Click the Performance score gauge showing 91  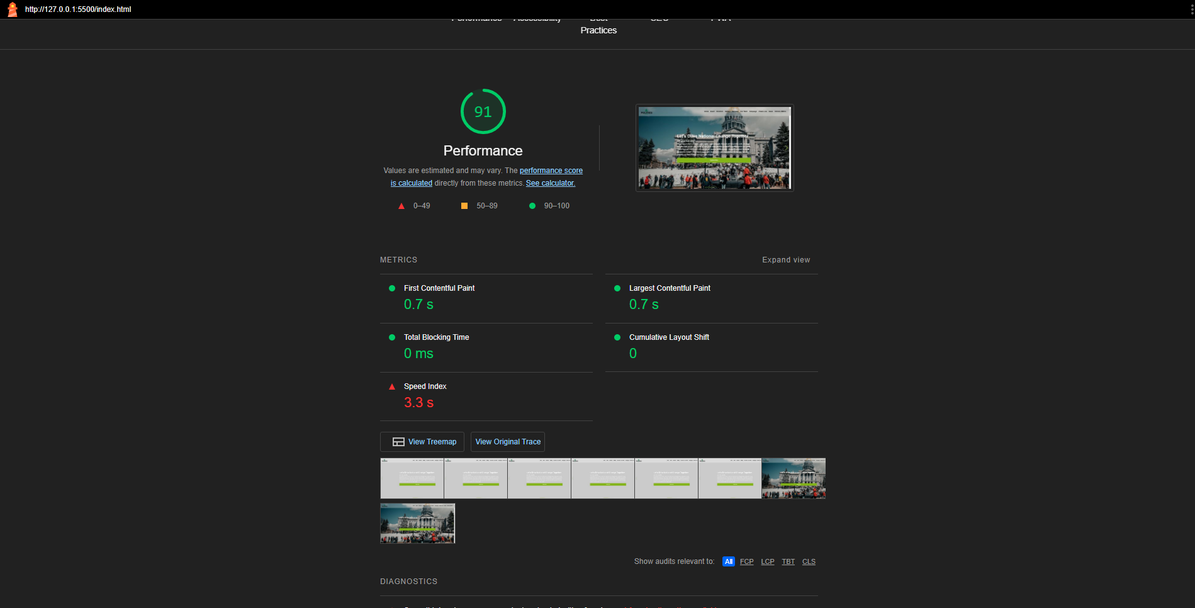tap(483, 111)
